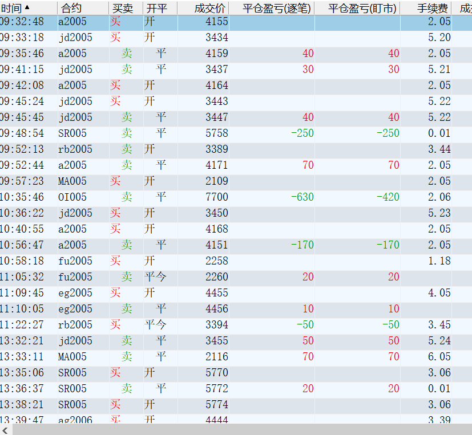Click 平今 cell in fu2005 row
Screen dimensions: 472x435
click(x=155, y=277)
